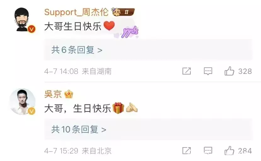View 吴京's profile photo avatar

[22, 102]
